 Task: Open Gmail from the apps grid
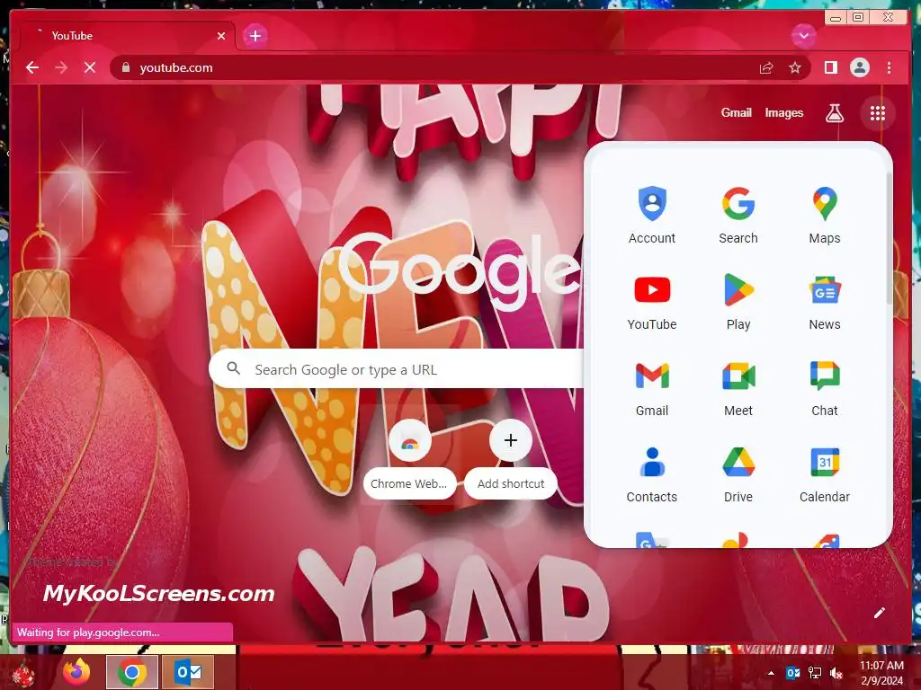coord(652,388)
